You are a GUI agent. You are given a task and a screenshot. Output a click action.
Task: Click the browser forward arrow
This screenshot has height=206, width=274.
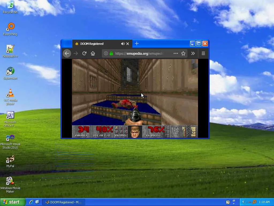pos(76,53)
